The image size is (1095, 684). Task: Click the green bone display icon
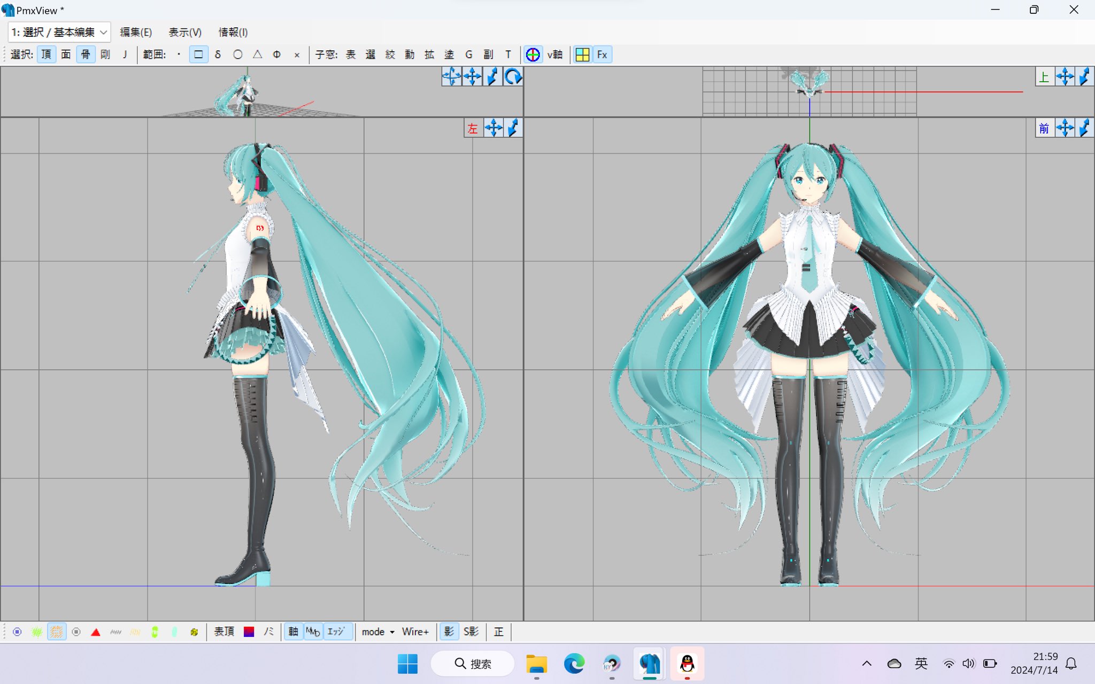155,632
